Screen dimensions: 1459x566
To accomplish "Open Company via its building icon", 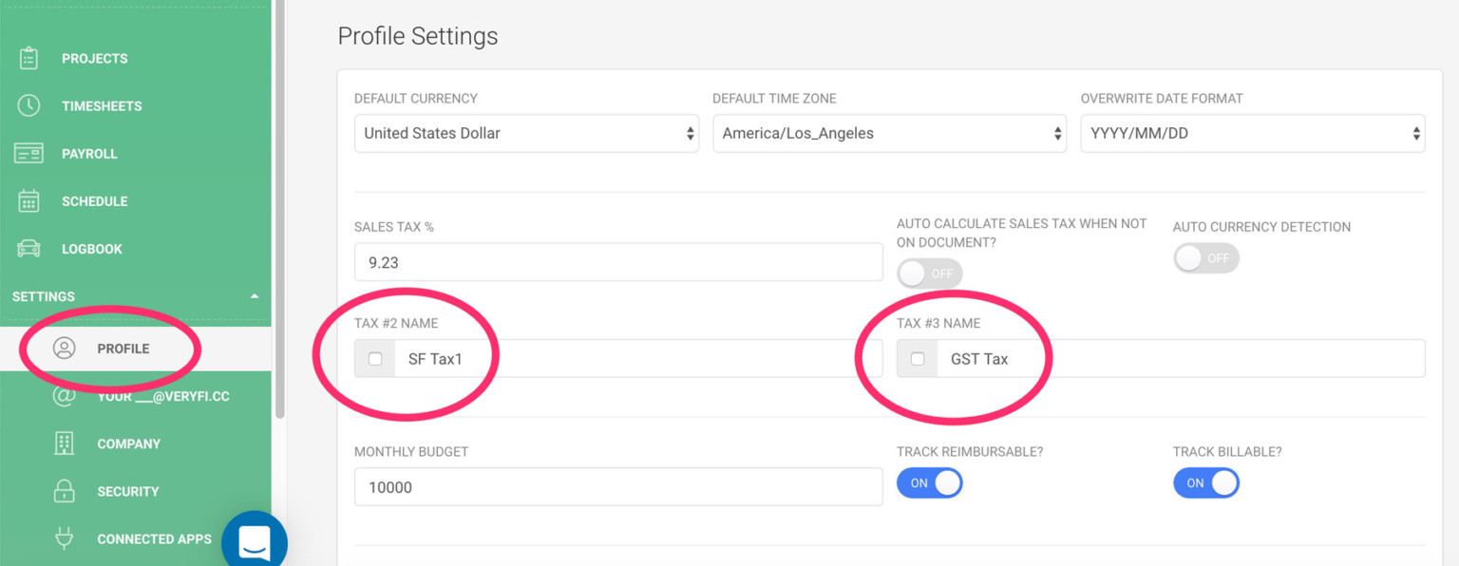I will pyautogui.click(x=64, y=443).
